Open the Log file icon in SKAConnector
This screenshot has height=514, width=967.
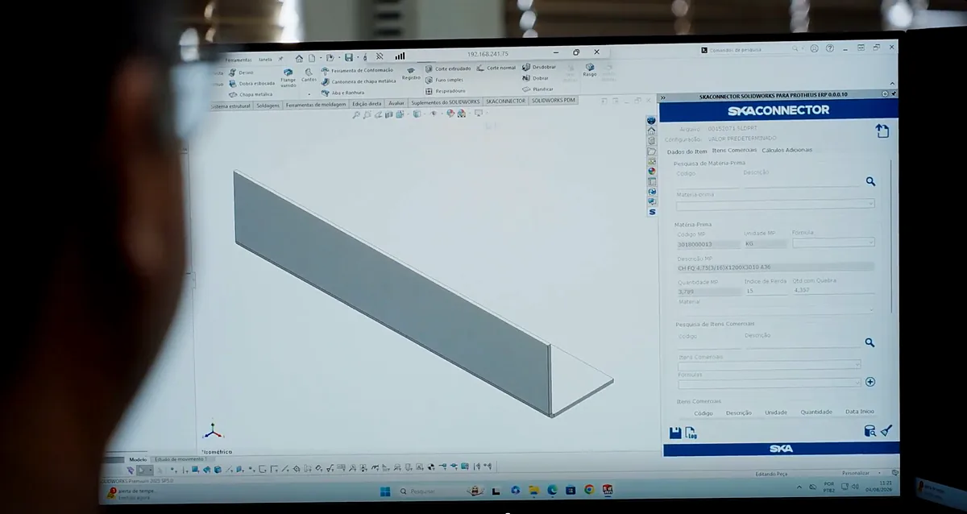691,433
